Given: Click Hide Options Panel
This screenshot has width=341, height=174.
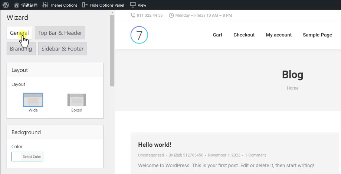Looking at the screenshot, I should [103, 5].
